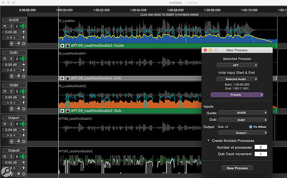The image size is (287, 178).
Task: Click the pan fader icon on GUIDE track
Action: (x=24, y=37)
